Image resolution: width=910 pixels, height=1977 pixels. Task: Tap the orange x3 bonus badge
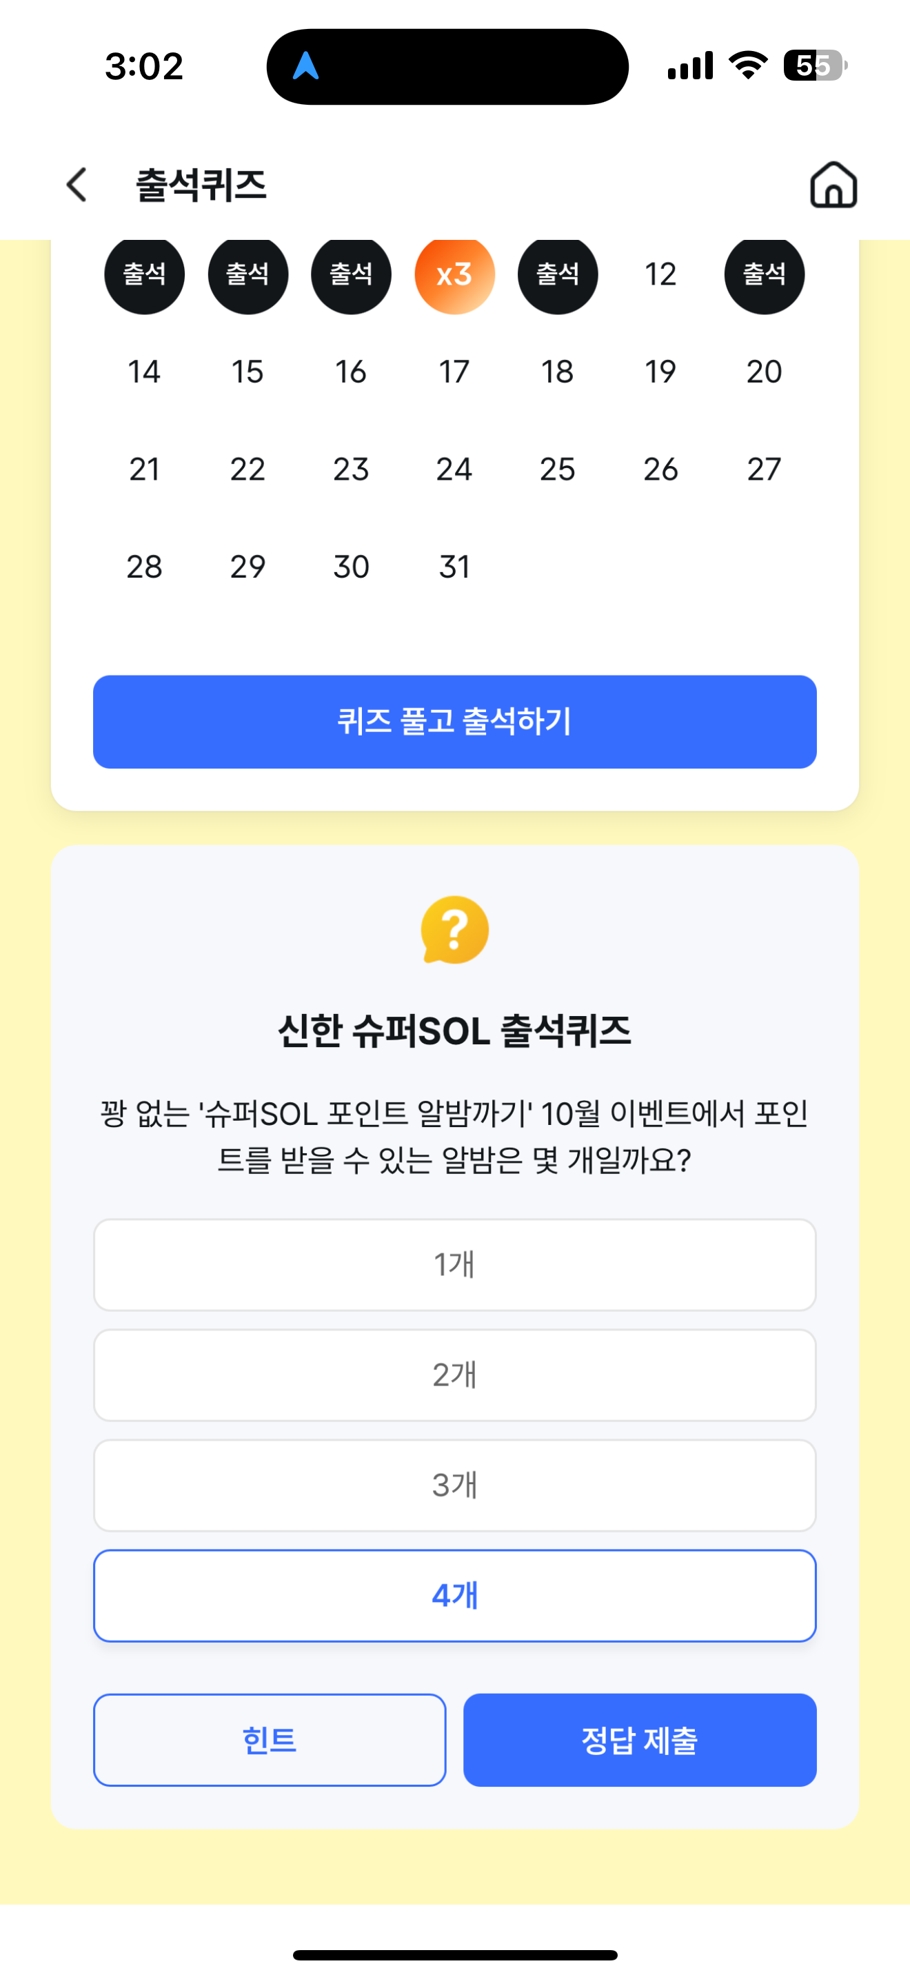pos(454,274)
